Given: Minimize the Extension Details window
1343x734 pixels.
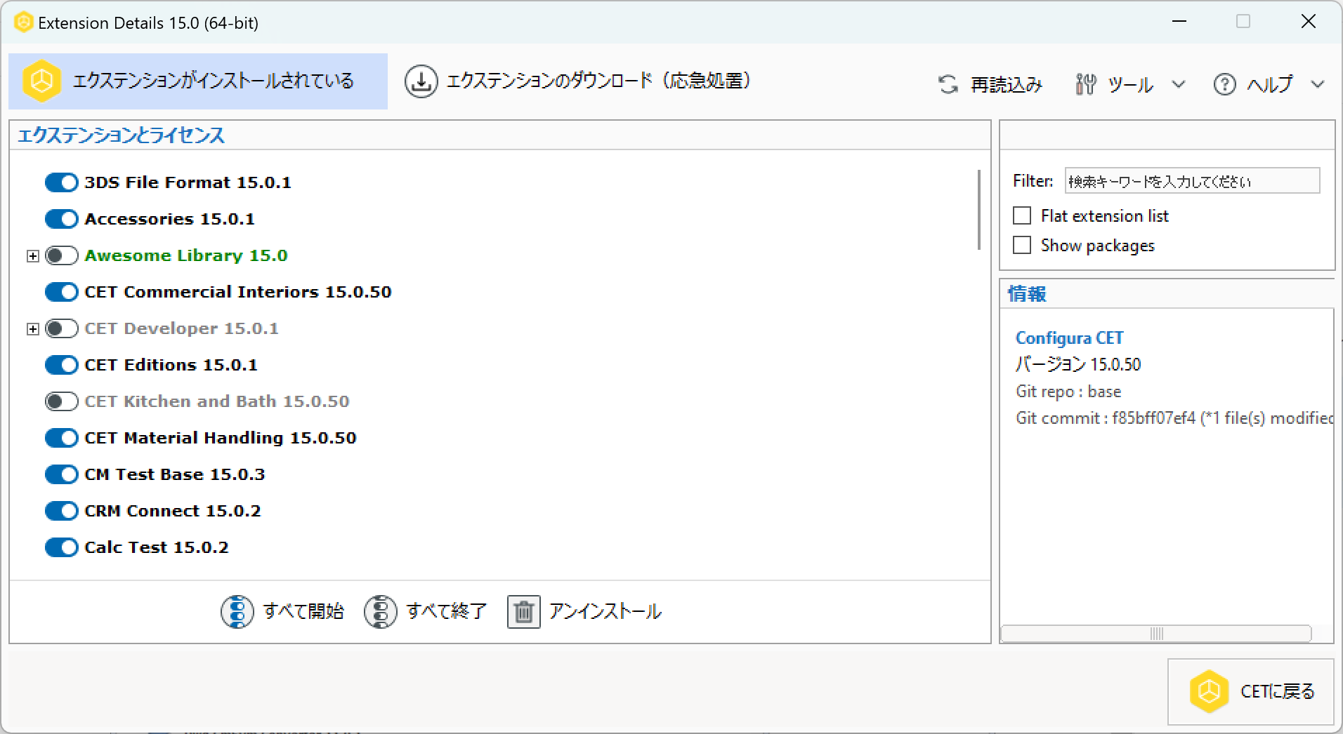Looking at the screenshot, I should click(x=1179, y=22).
